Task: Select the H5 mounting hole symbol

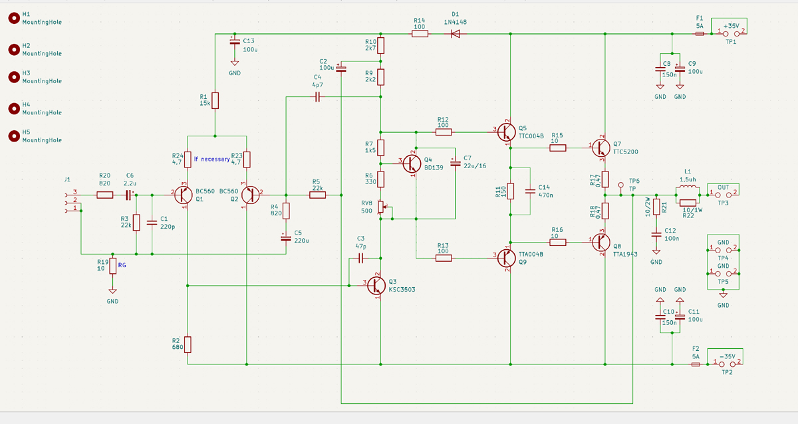Action: point(13,136)
